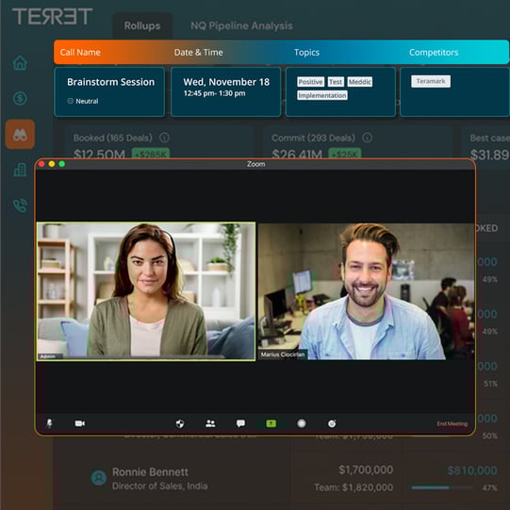
Task: Open Zoom security shield icon
Action: point(180,423)
